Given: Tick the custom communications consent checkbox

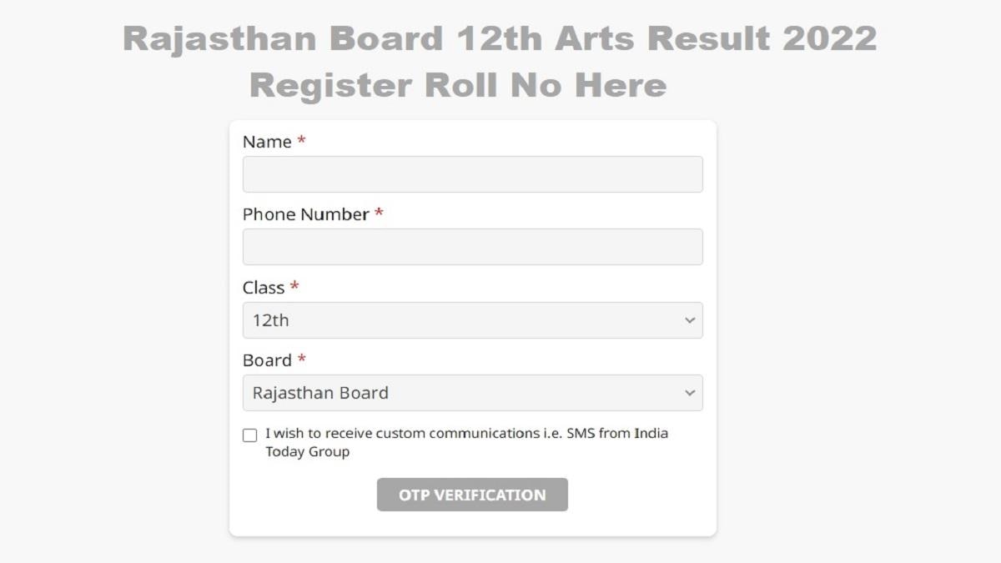Looking at the screenshot, I should 249,435.
